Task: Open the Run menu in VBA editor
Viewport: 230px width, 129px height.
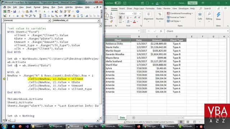Action: click(x=53, y=7)
